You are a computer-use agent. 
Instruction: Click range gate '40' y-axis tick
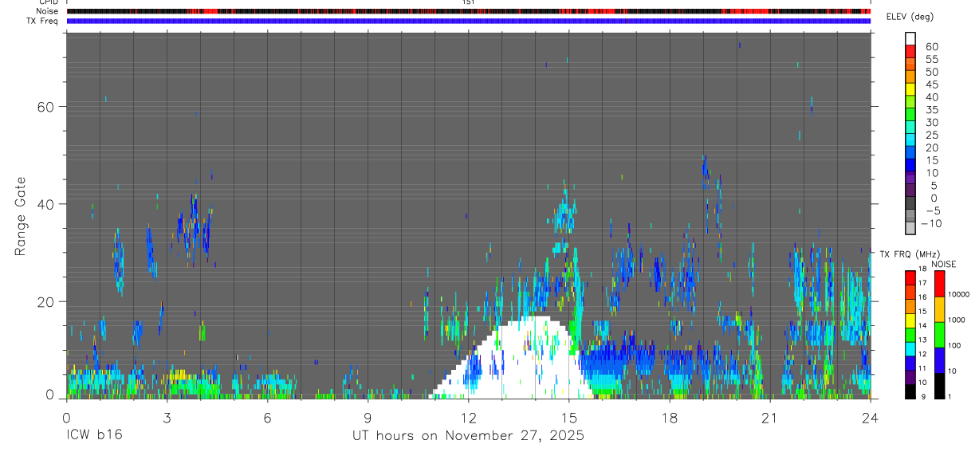coord(46,204)
